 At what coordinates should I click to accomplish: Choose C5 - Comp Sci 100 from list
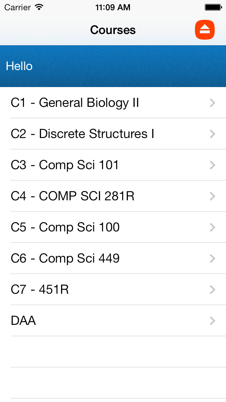click(65, 227)
